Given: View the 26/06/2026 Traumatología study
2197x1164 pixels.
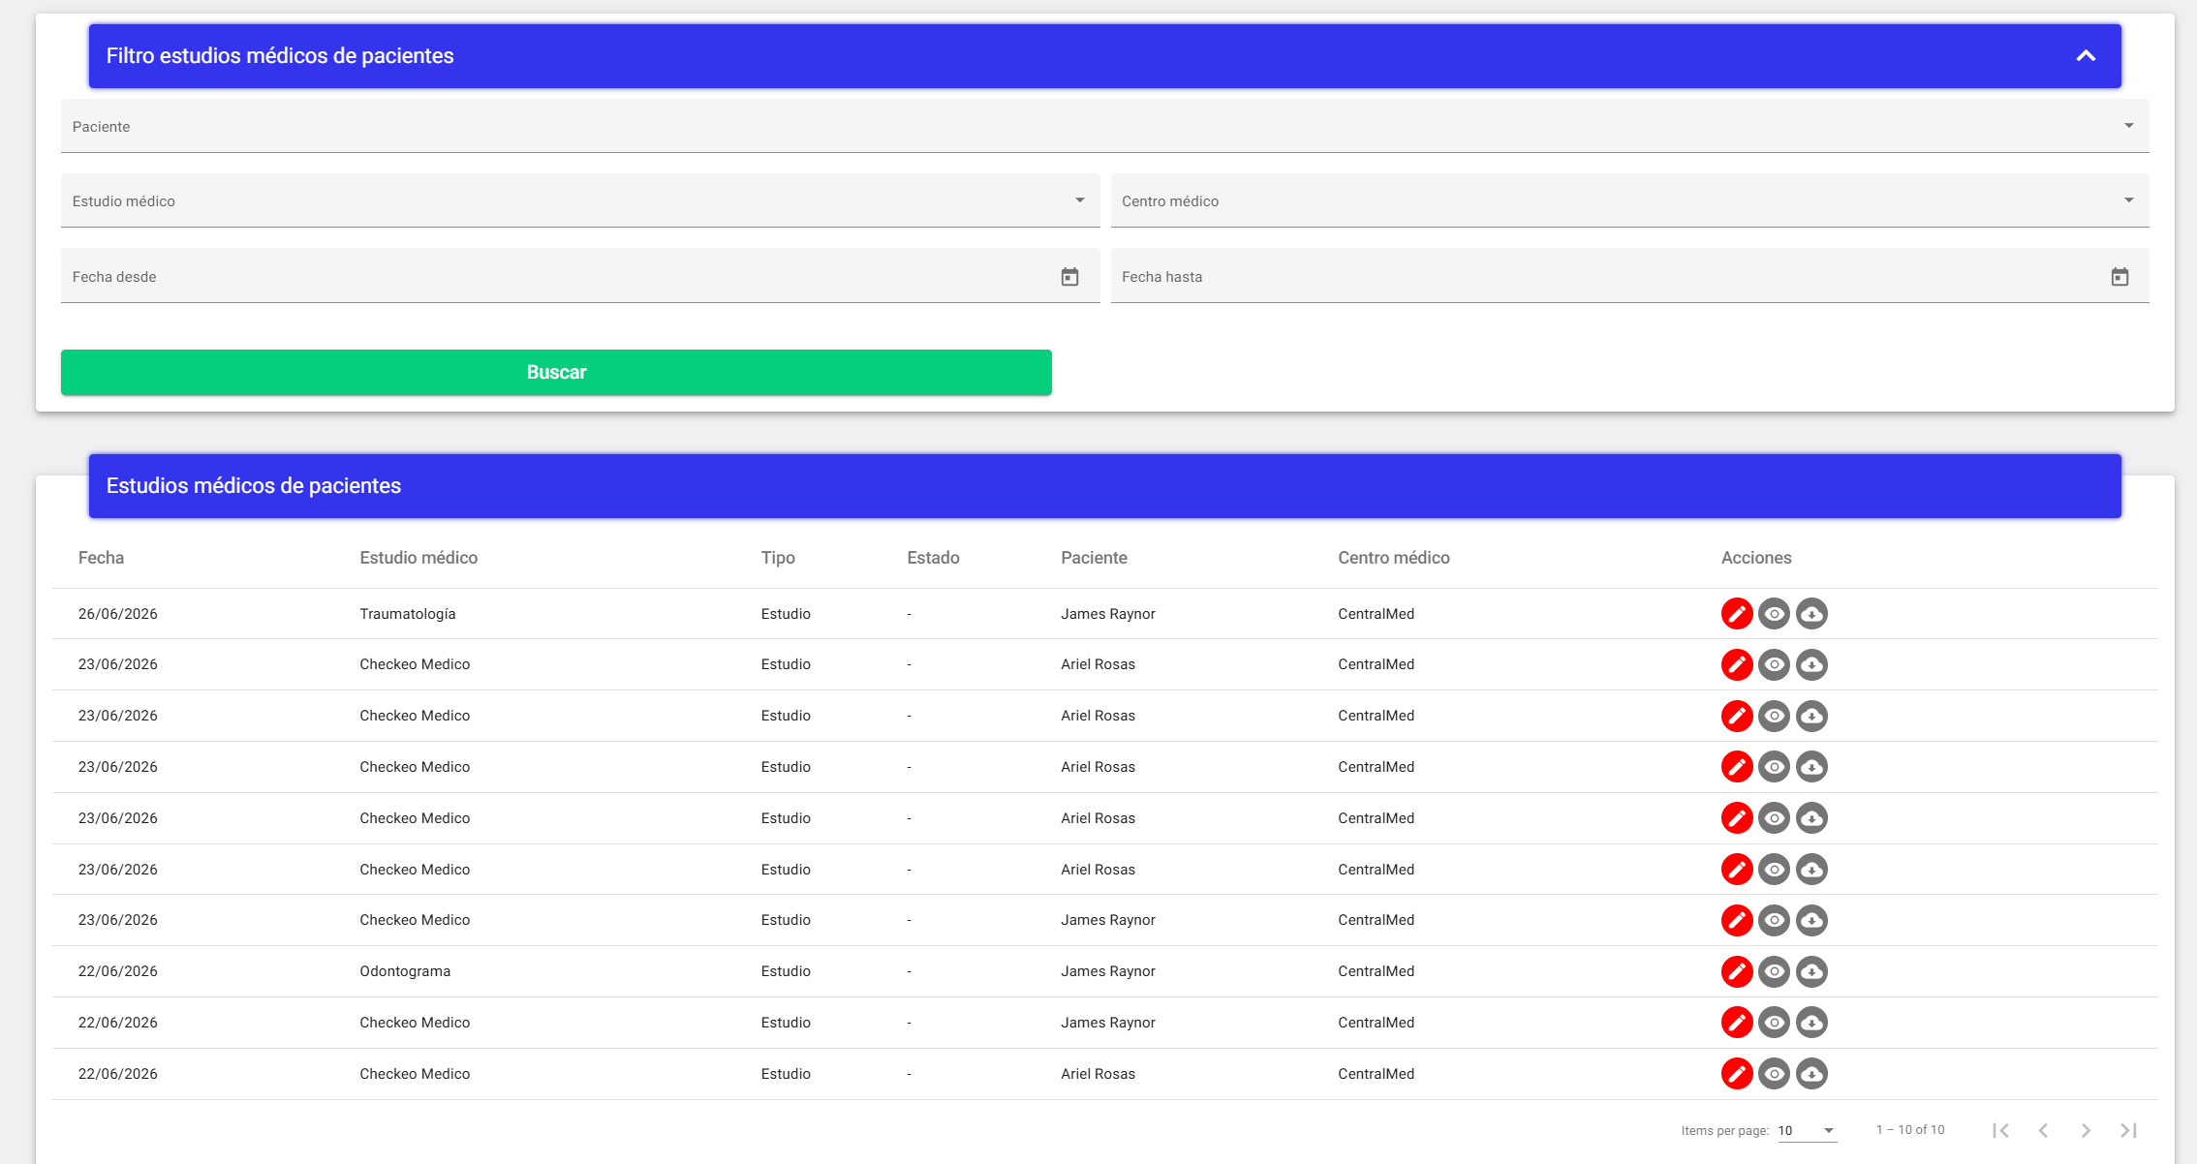Looking at the screenshot, I should [1774, 614].
